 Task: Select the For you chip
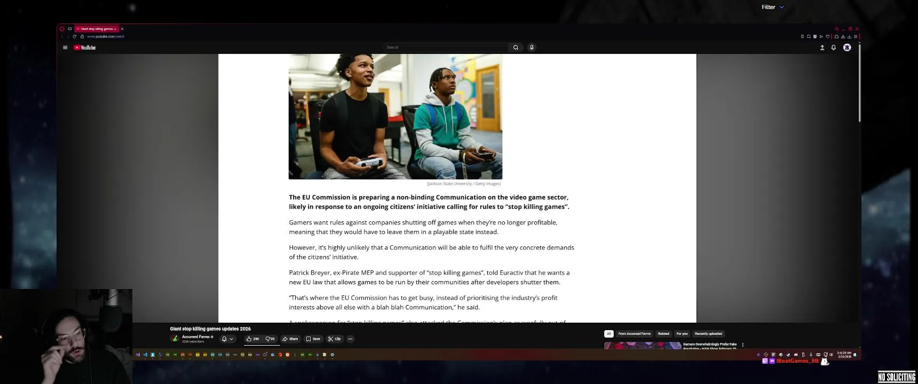coord(682,334)
